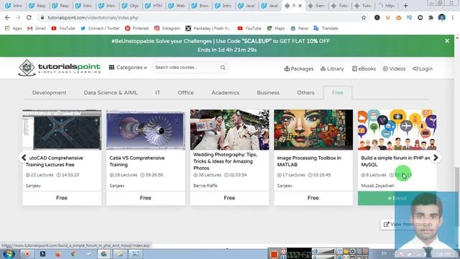The height and width of the screenshot is (259, 460).
Task: Open the Hackaday Fresh H... bookmark
Action: click(208, 28)
